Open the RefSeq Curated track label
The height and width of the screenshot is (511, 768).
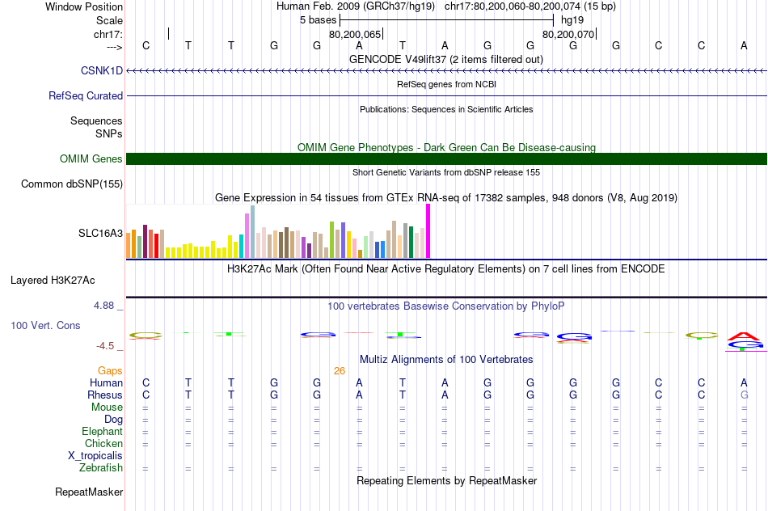point(86,95)
